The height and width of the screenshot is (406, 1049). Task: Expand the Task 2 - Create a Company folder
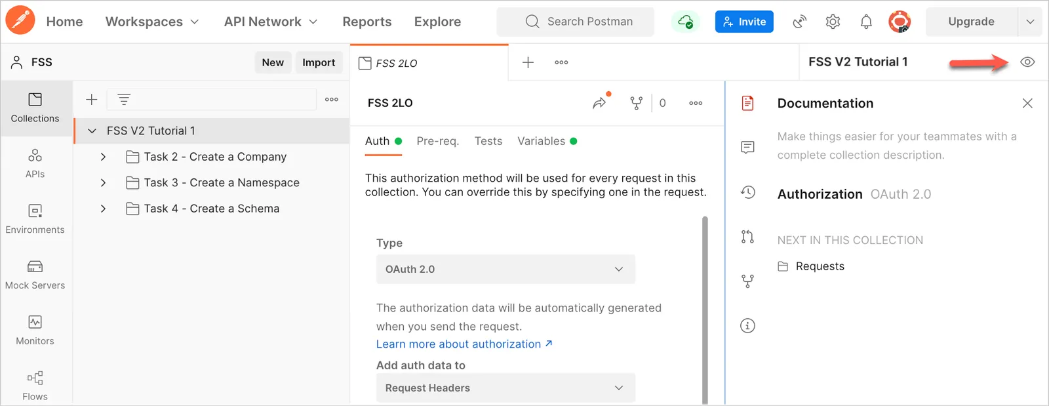(x=103, y=157)
